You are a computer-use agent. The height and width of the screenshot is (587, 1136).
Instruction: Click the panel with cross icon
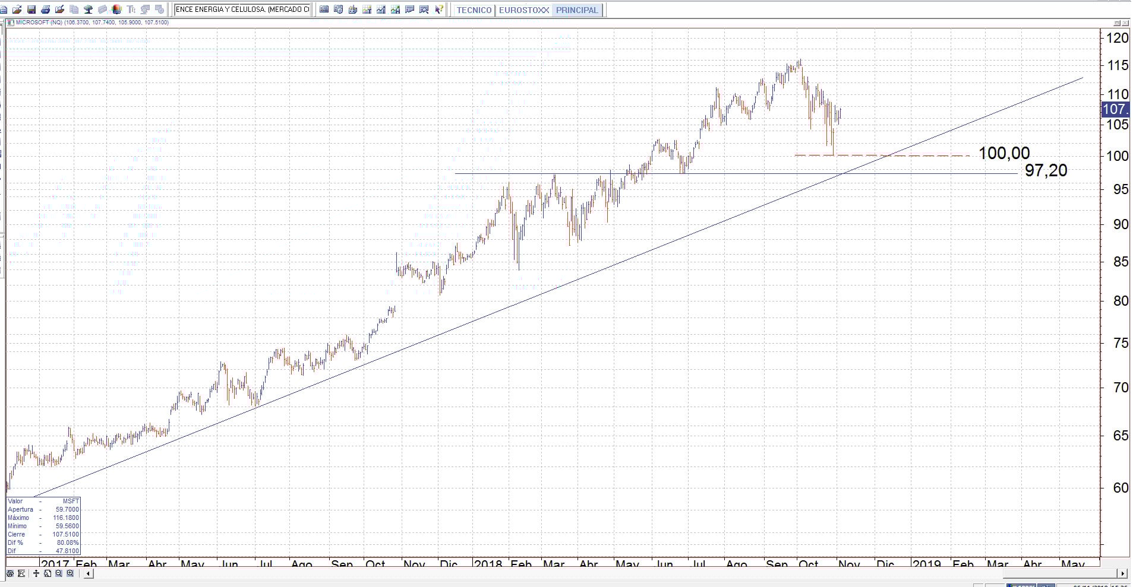(424, 9)
